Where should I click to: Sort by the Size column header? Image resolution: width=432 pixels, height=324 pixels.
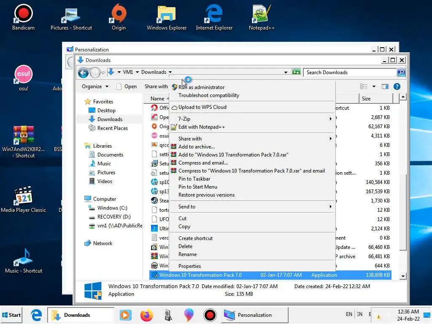(x=375, y=99)
